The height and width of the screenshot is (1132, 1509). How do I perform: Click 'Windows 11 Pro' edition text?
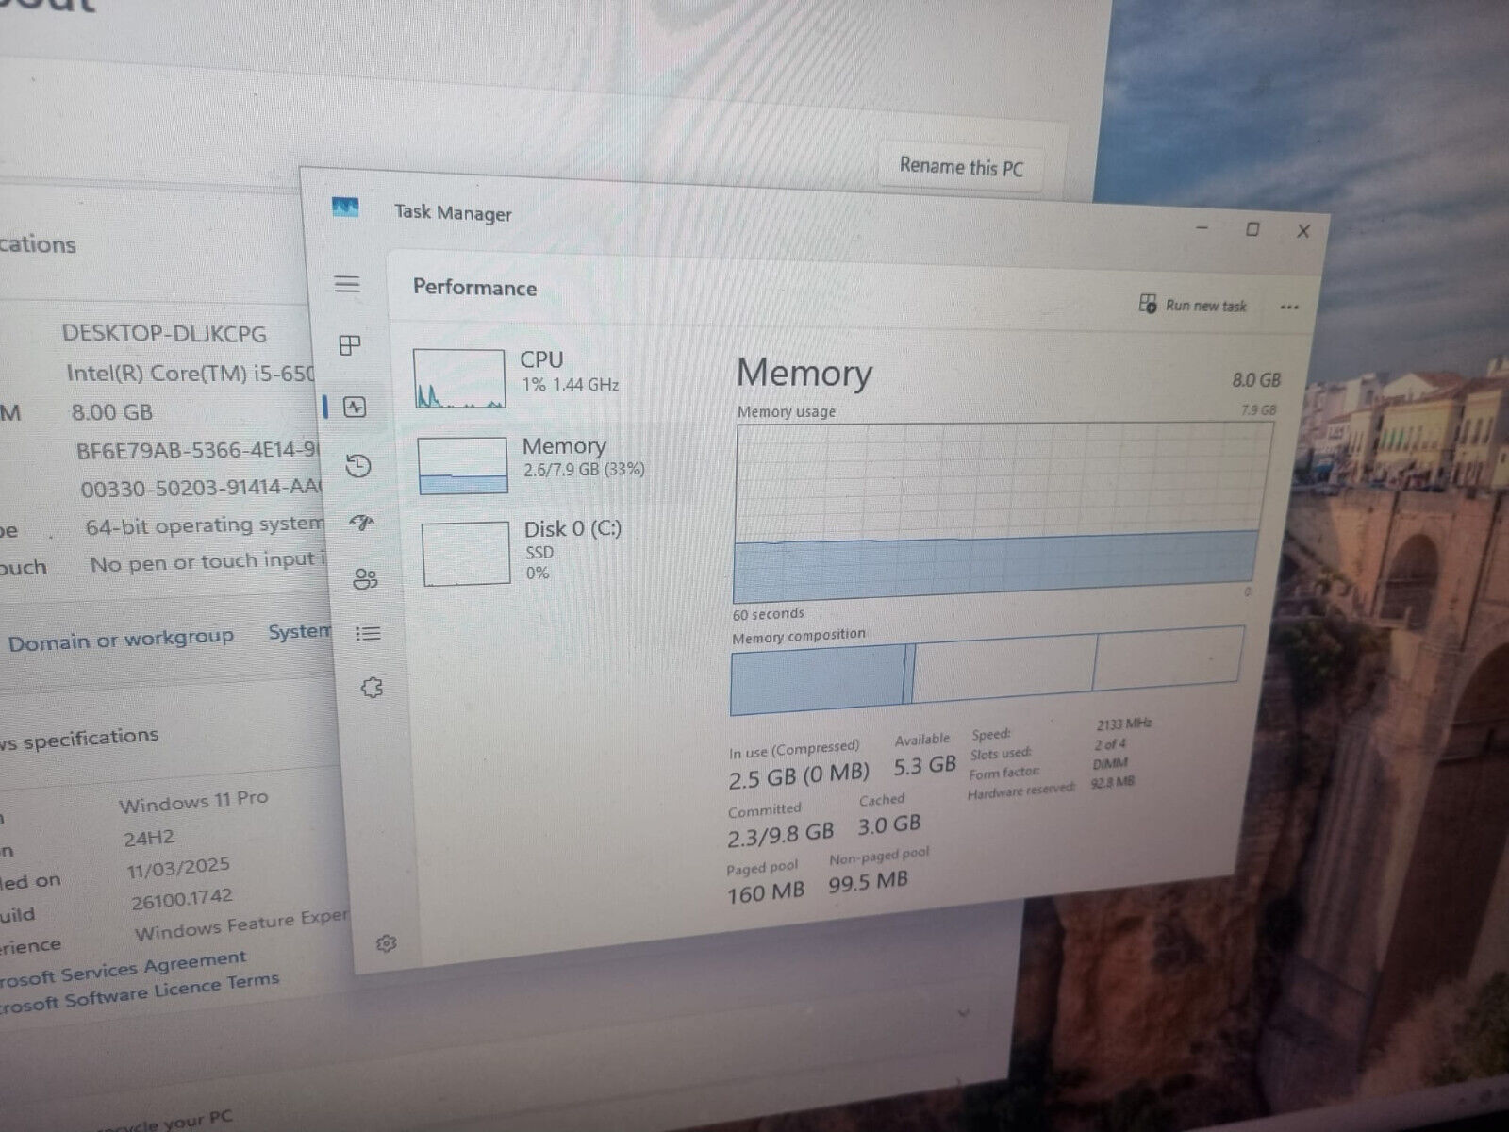click(193, 801)
